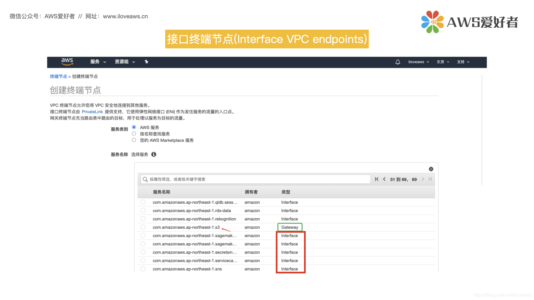534x300 pixels.
Task: Focus the service filter search field
Action: click(x=256, y=179)
